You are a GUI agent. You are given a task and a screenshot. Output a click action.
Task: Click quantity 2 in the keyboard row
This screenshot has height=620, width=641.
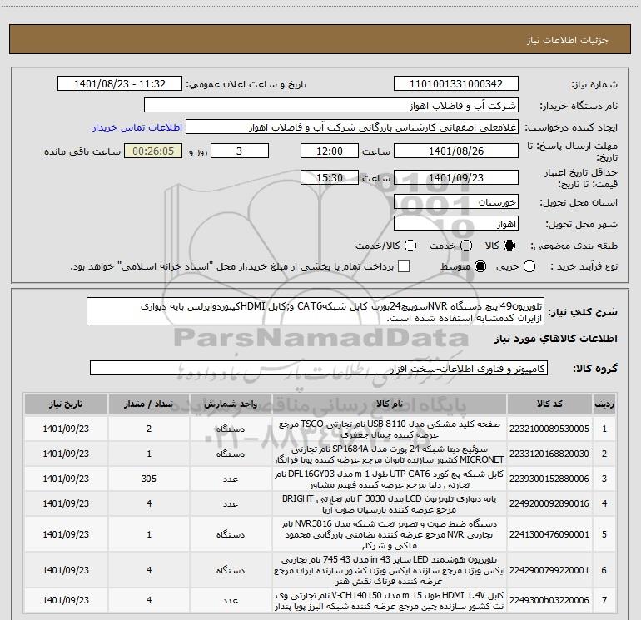[149, 429]
